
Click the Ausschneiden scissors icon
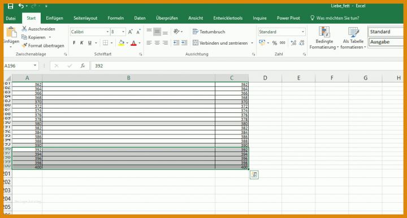click(24, 28)
